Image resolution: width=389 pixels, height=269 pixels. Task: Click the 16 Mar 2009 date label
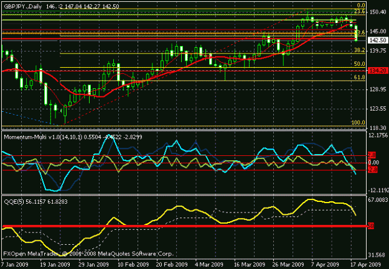250,265
